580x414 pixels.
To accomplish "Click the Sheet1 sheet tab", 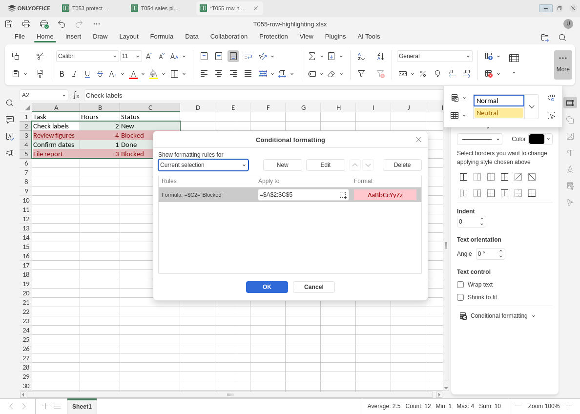I will click(x=82, y=406).
